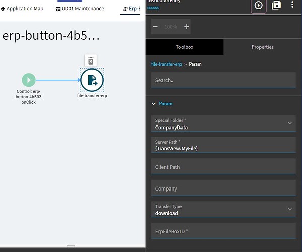Screen dimensions: 302x252
Task: Switch to the Properties tab
Action: point(263,47)
